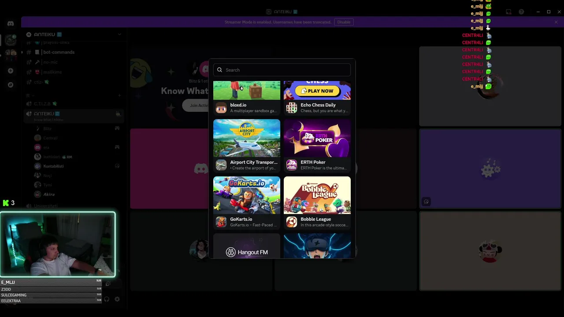
Task: Select the pink Discord-logo video tile
Action: click(170, 169)
